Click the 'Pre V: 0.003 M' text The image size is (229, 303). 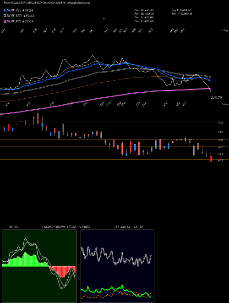[x=182, y=14]
